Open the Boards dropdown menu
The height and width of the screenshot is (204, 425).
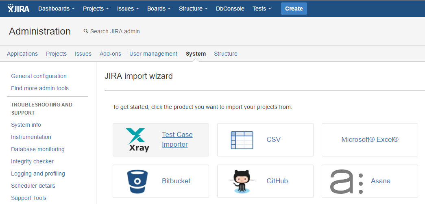point(159,9)
